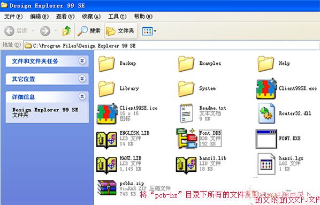Click in the address bar path field
The image size is (320, 205).
point(172,45)
